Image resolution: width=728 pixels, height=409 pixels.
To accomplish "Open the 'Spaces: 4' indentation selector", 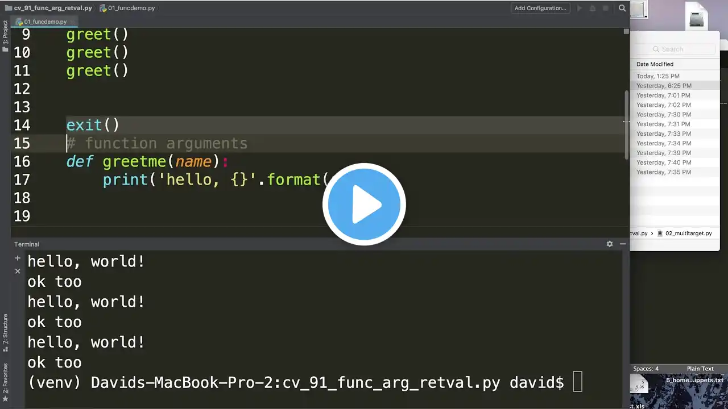I will [646, 369].
